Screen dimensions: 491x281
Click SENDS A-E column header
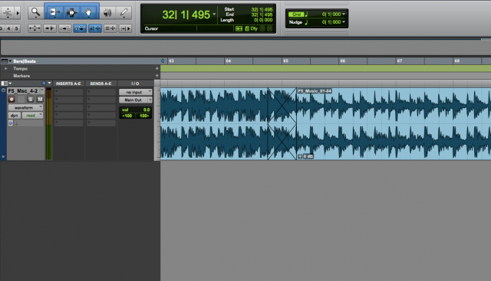point(101,83)
